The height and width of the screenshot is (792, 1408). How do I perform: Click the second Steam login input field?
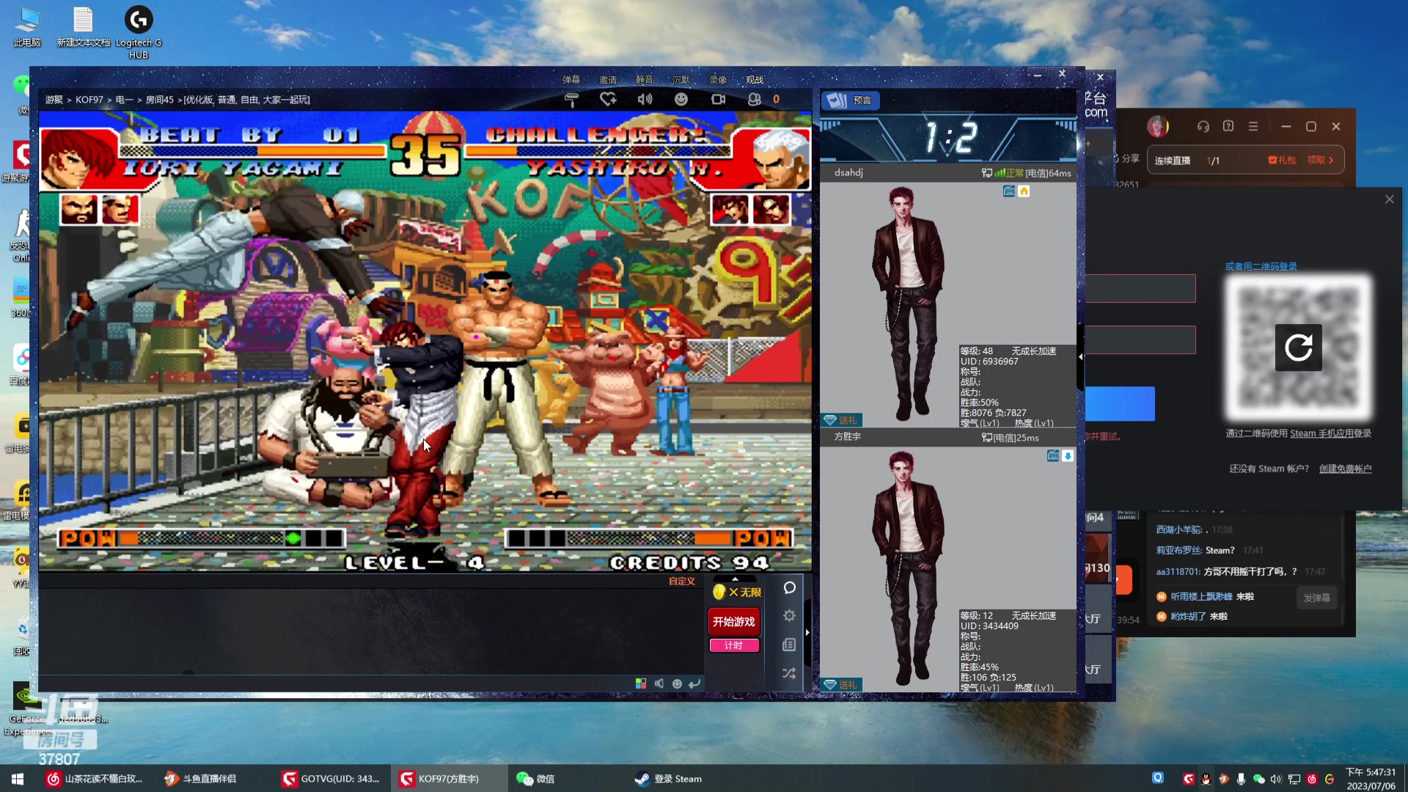click(1140, 340)
